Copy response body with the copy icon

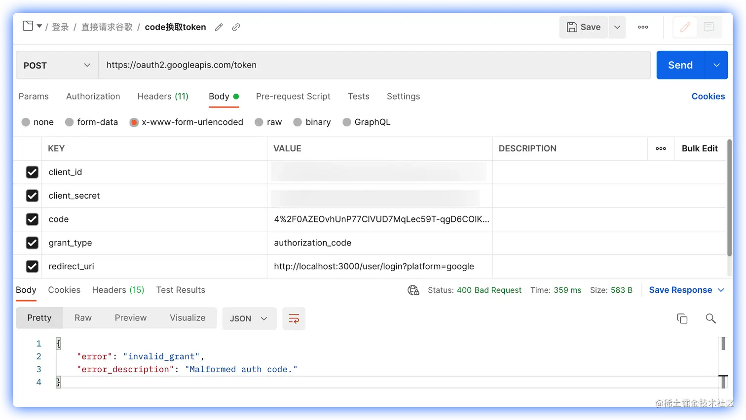coord(682,318)
